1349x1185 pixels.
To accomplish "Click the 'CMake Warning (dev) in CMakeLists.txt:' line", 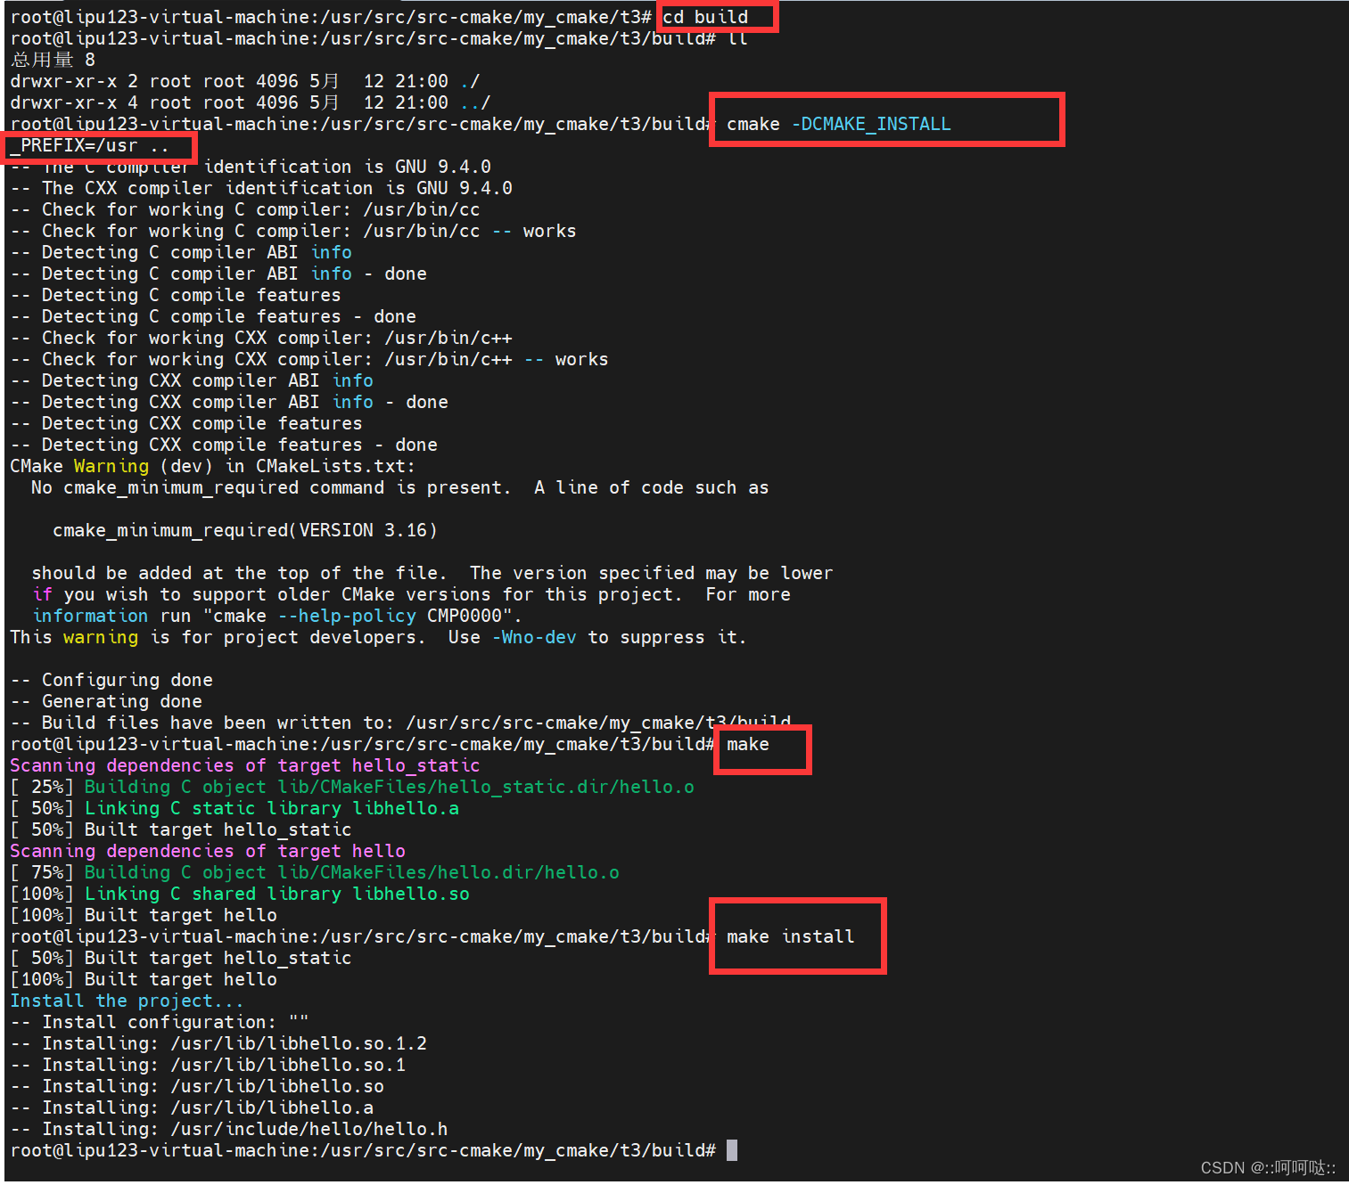I will pos(212,466).
